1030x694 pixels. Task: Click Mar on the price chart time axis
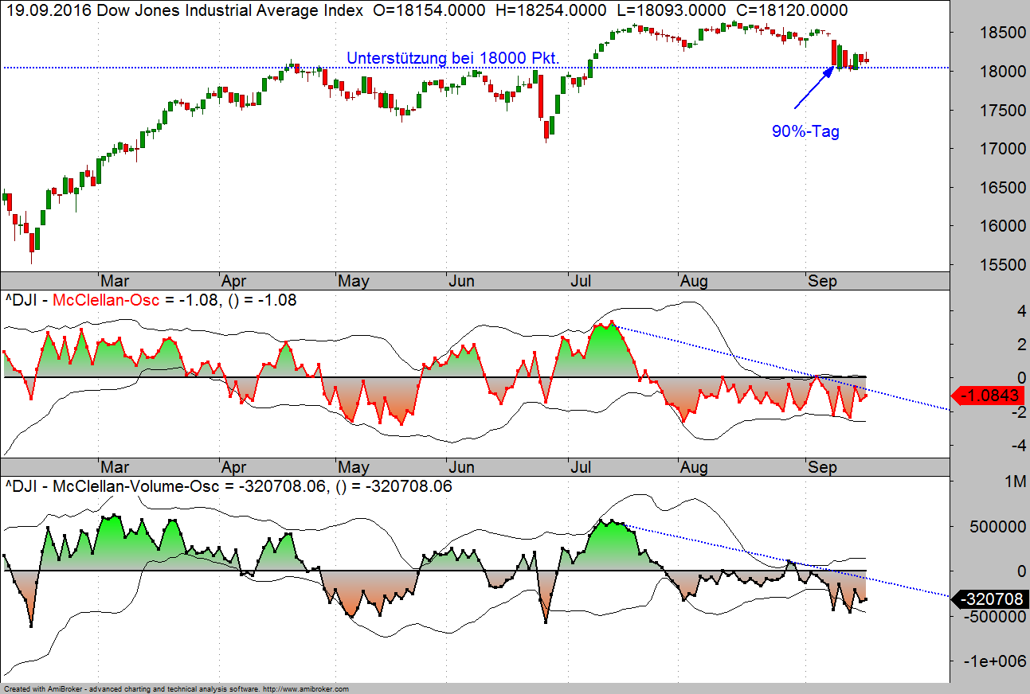[x=115, y=281]
